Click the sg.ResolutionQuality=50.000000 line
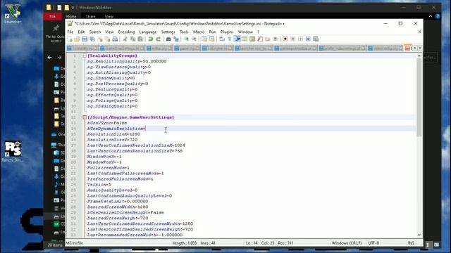Screen dimensions: 451x253 pos(127,61)
